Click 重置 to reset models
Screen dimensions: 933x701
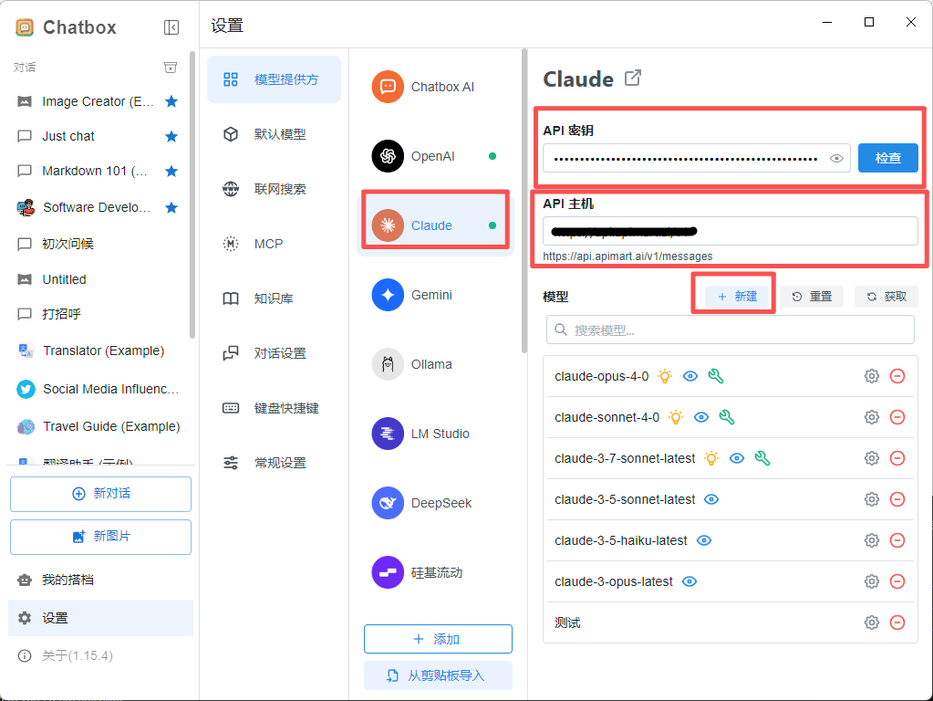tap(812, 297)
